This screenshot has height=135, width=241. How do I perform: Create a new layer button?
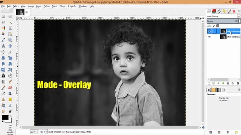(x=209, y=83)
